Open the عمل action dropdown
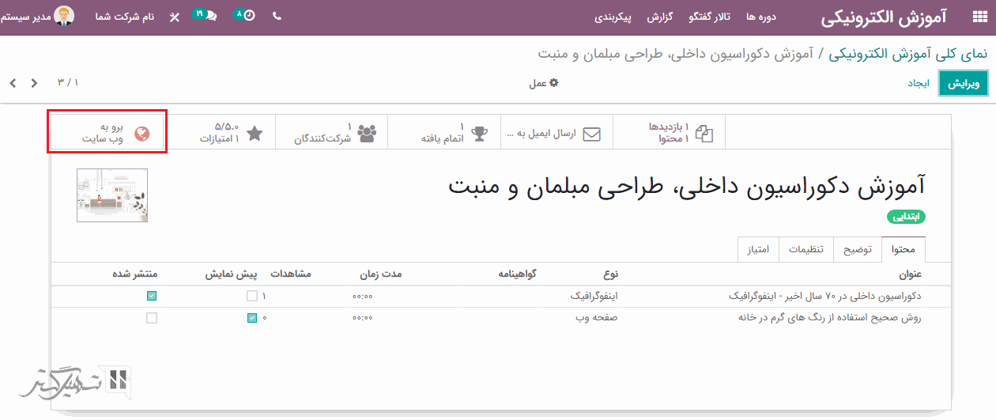This screenshot has height=420, width=996. coord(543,83)
